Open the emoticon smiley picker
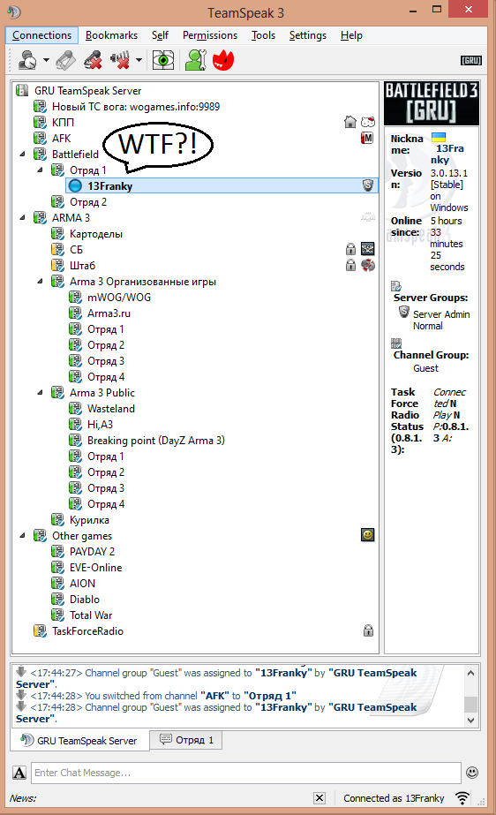The width and height of the screenshot is (496, 815). (x=472, y=773)
